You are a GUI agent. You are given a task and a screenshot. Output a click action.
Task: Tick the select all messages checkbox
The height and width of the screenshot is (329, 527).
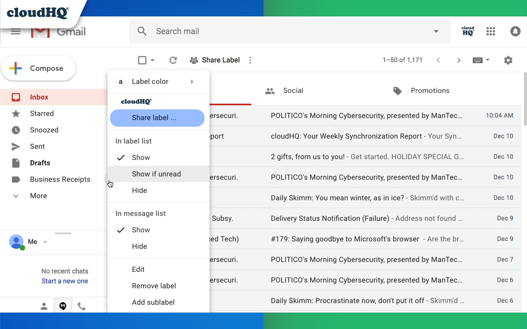tap(142, 60)
